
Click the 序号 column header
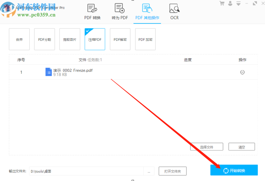21,60
